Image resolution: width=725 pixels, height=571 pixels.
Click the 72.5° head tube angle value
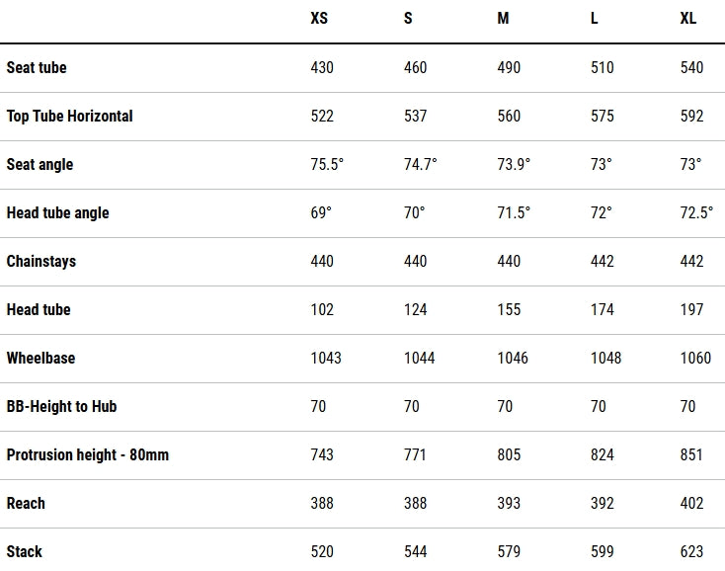point(696,213)
